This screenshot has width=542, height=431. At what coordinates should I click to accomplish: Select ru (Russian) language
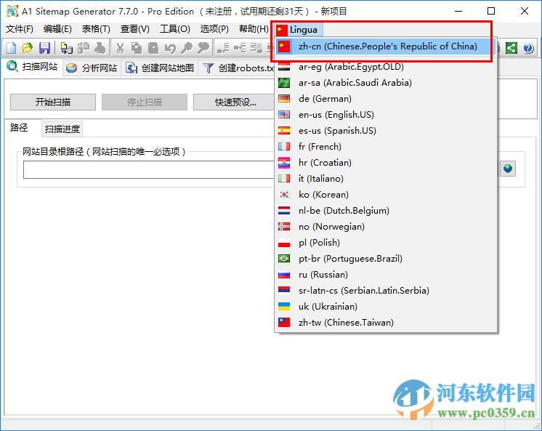click(386, 275)
